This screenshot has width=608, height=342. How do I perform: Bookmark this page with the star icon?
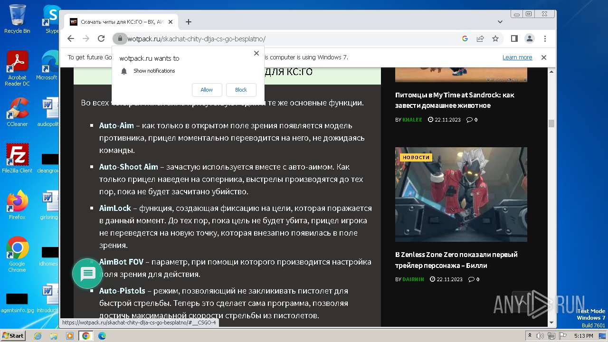(495, 38)
